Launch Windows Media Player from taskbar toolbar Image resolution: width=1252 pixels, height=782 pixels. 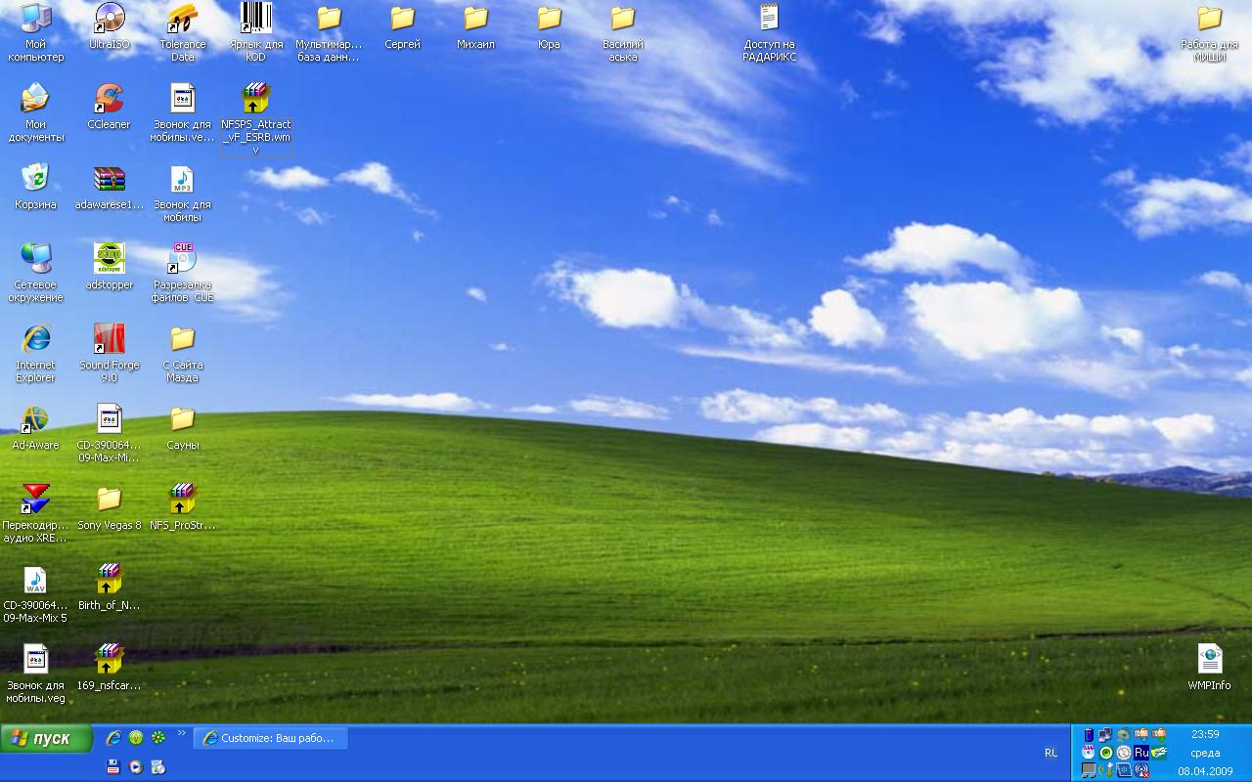click(136, 767)
